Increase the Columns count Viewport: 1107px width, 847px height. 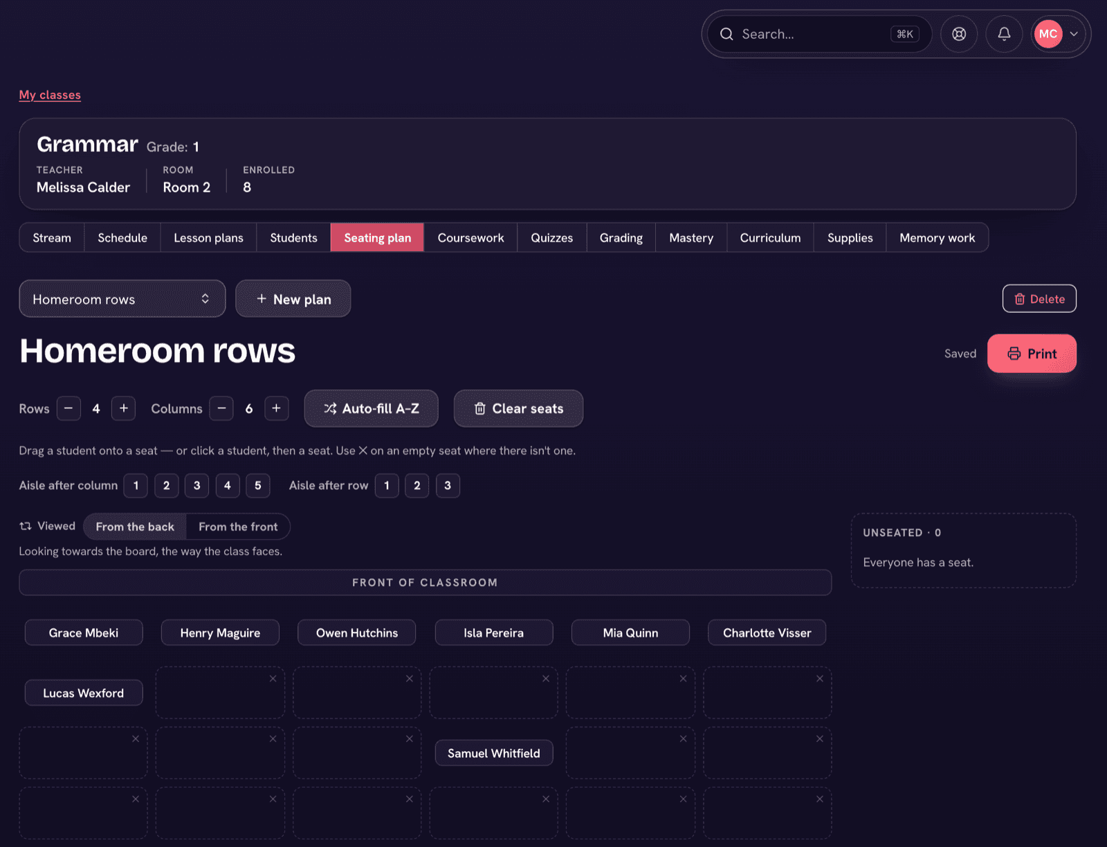(276, 408)
